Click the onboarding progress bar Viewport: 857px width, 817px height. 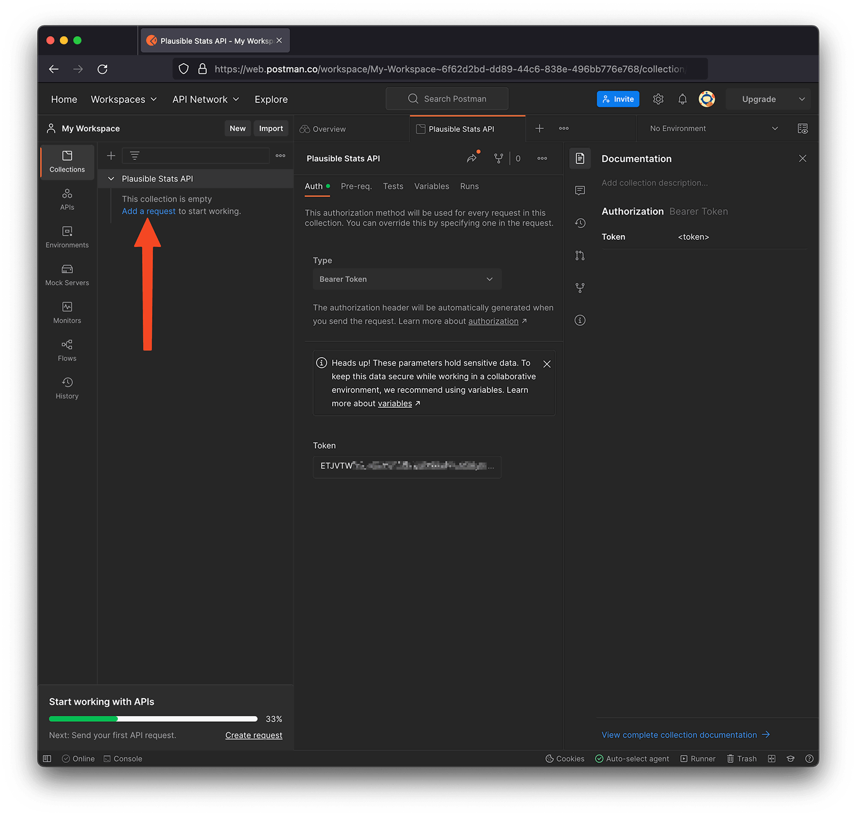[x=153, y=719]
